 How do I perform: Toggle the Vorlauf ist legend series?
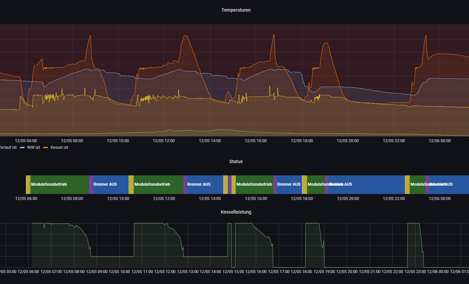point(8,147)
